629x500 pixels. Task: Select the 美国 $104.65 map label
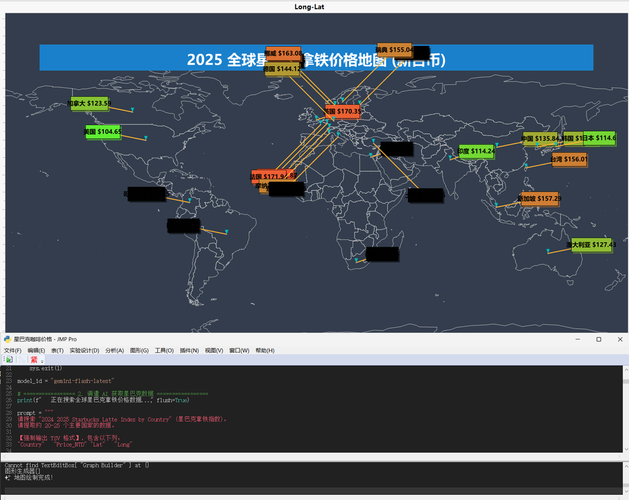click(x=102, y=132)
